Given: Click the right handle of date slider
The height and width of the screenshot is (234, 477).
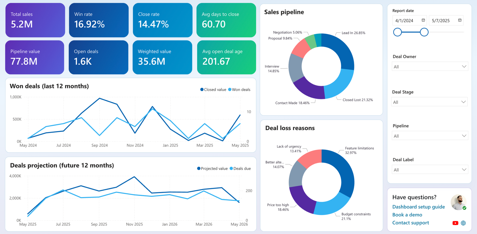Looking at the screenshot, I should point(424,32).
